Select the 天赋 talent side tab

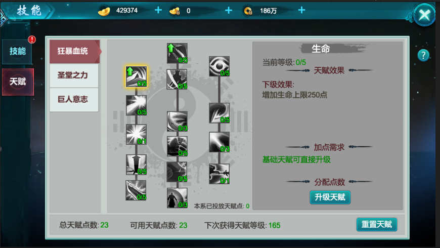(x=18, y=81)
